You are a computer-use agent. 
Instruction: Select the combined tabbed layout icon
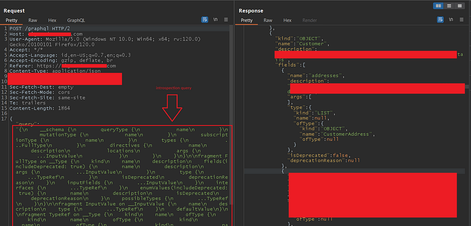tap(459, 6)
